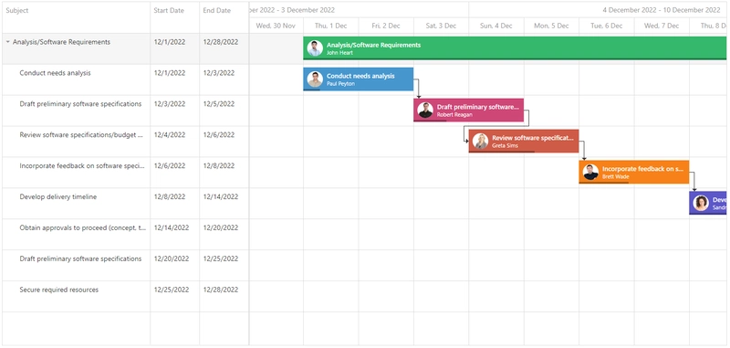Image resolution: width=730 pixels, height=348 pixels.
Task: Click the Secure required resources 12/28/2022 end date
Action: [x=224, y=296]
